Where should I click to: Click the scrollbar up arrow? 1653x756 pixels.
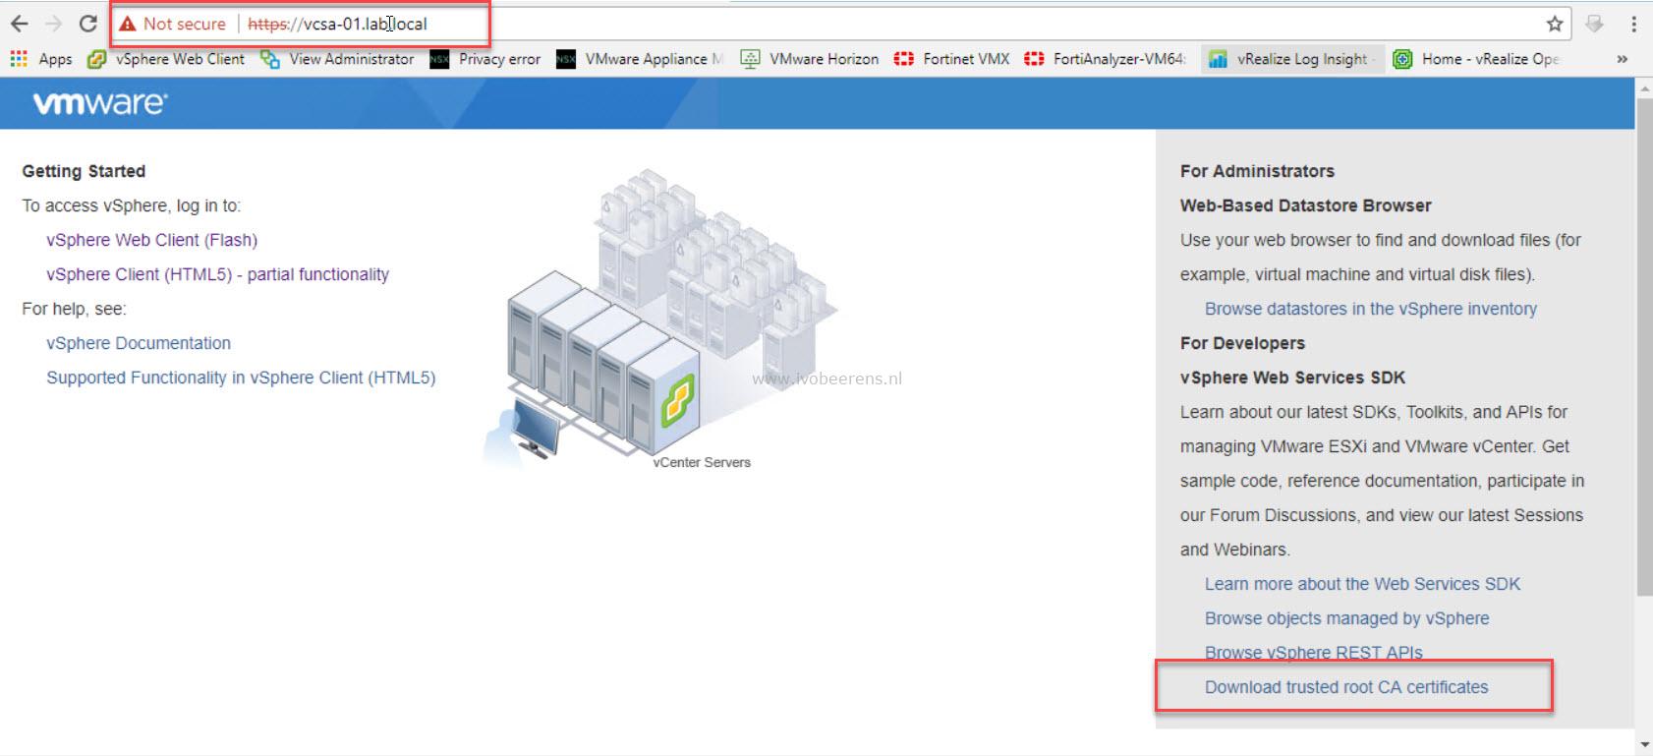(1644, 87)
